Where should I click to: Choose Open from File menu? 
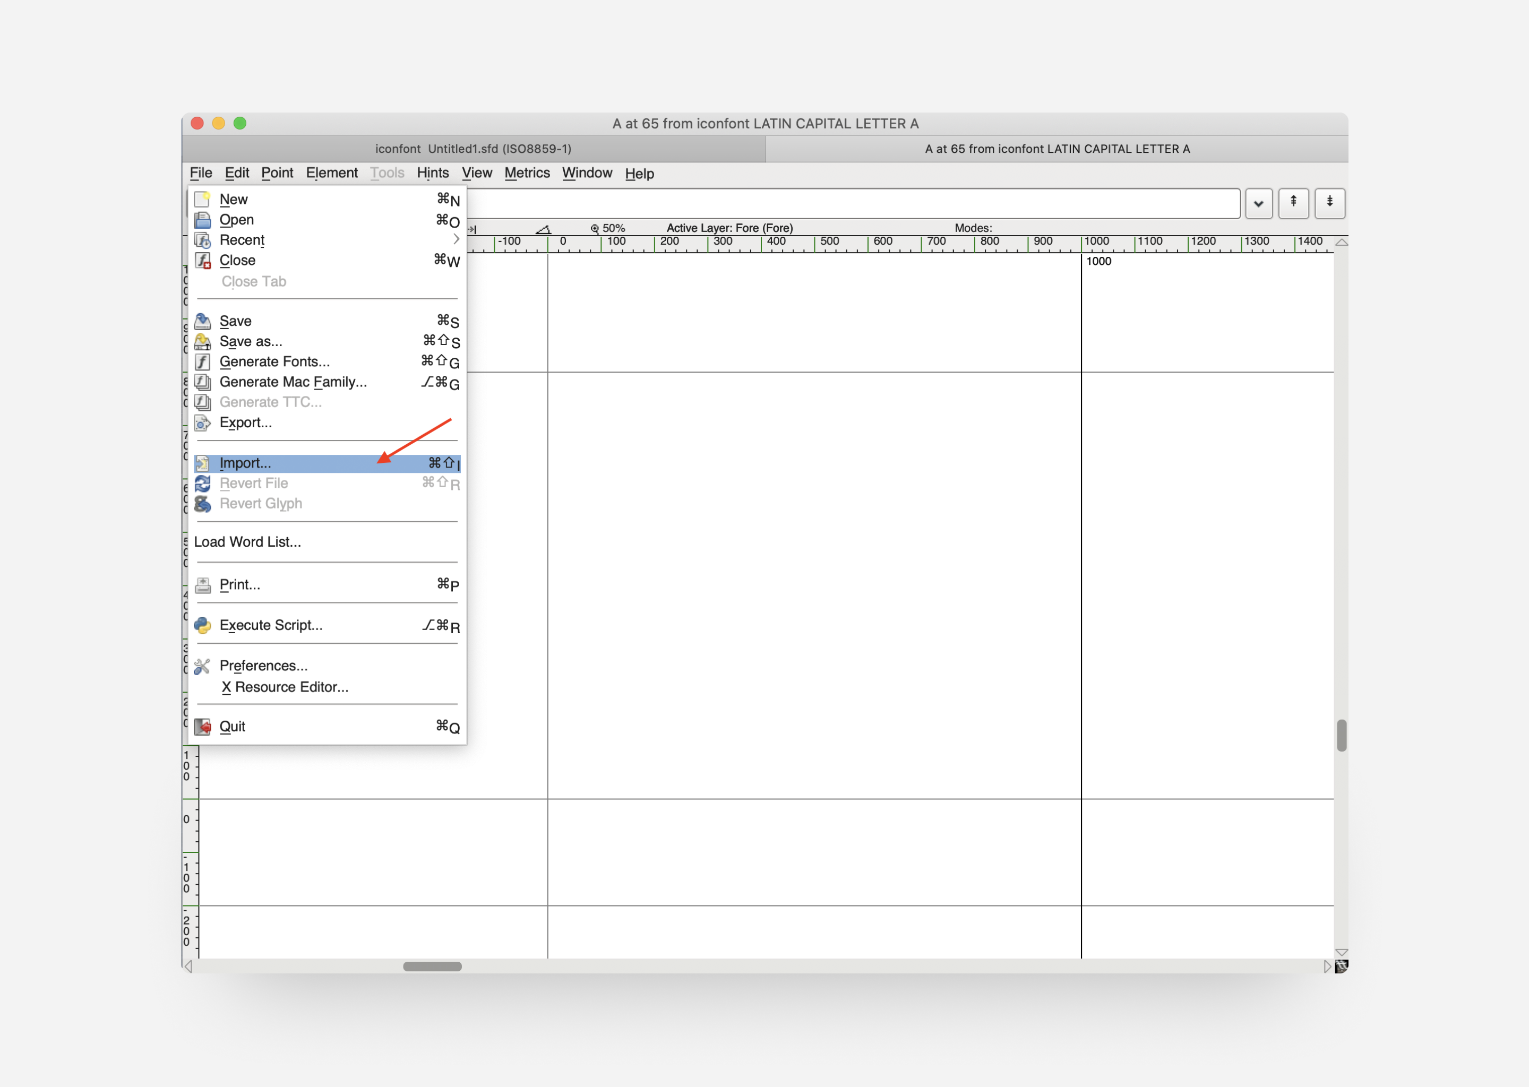tap(327, 220)
